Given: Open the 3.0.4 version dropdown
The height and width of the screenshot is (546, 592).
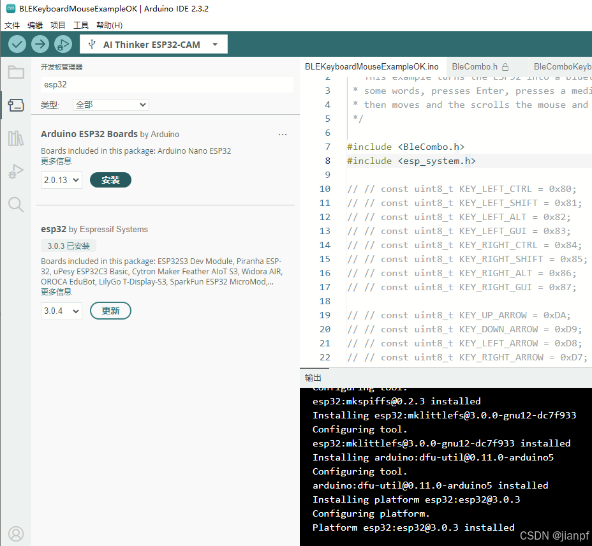Looking at the screenshot, I should [x=61, y=311].
